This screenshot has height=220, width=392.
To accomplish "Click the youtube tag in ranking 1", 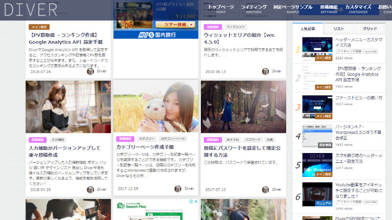I will point(371,51).
